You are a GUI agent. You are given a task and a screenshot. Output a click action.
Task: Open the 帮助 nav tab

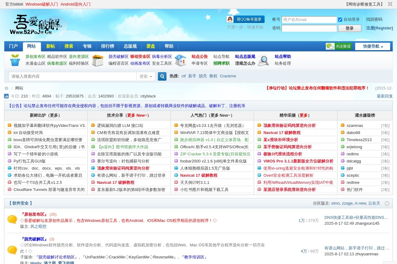click(x=169, y=46)
